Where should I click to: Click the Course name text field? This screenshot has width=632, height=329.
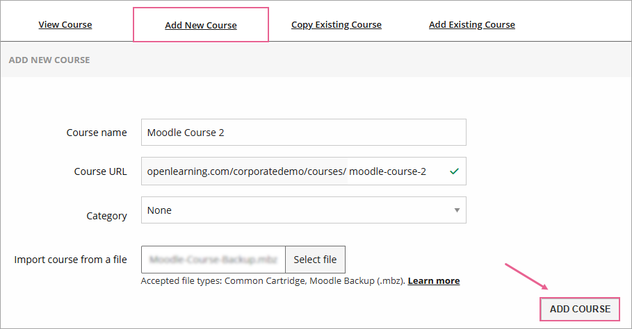tap(303, 132)
